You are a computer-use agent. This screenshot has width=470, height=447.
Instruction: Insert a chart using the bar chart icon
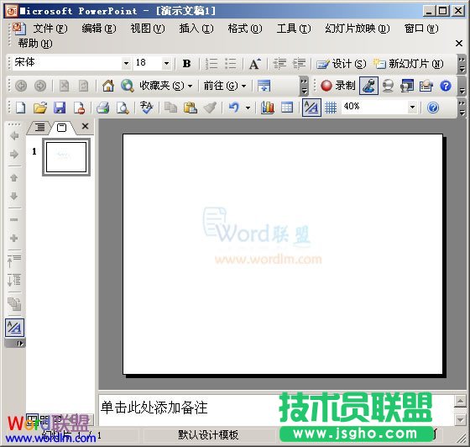click(268, 108)
